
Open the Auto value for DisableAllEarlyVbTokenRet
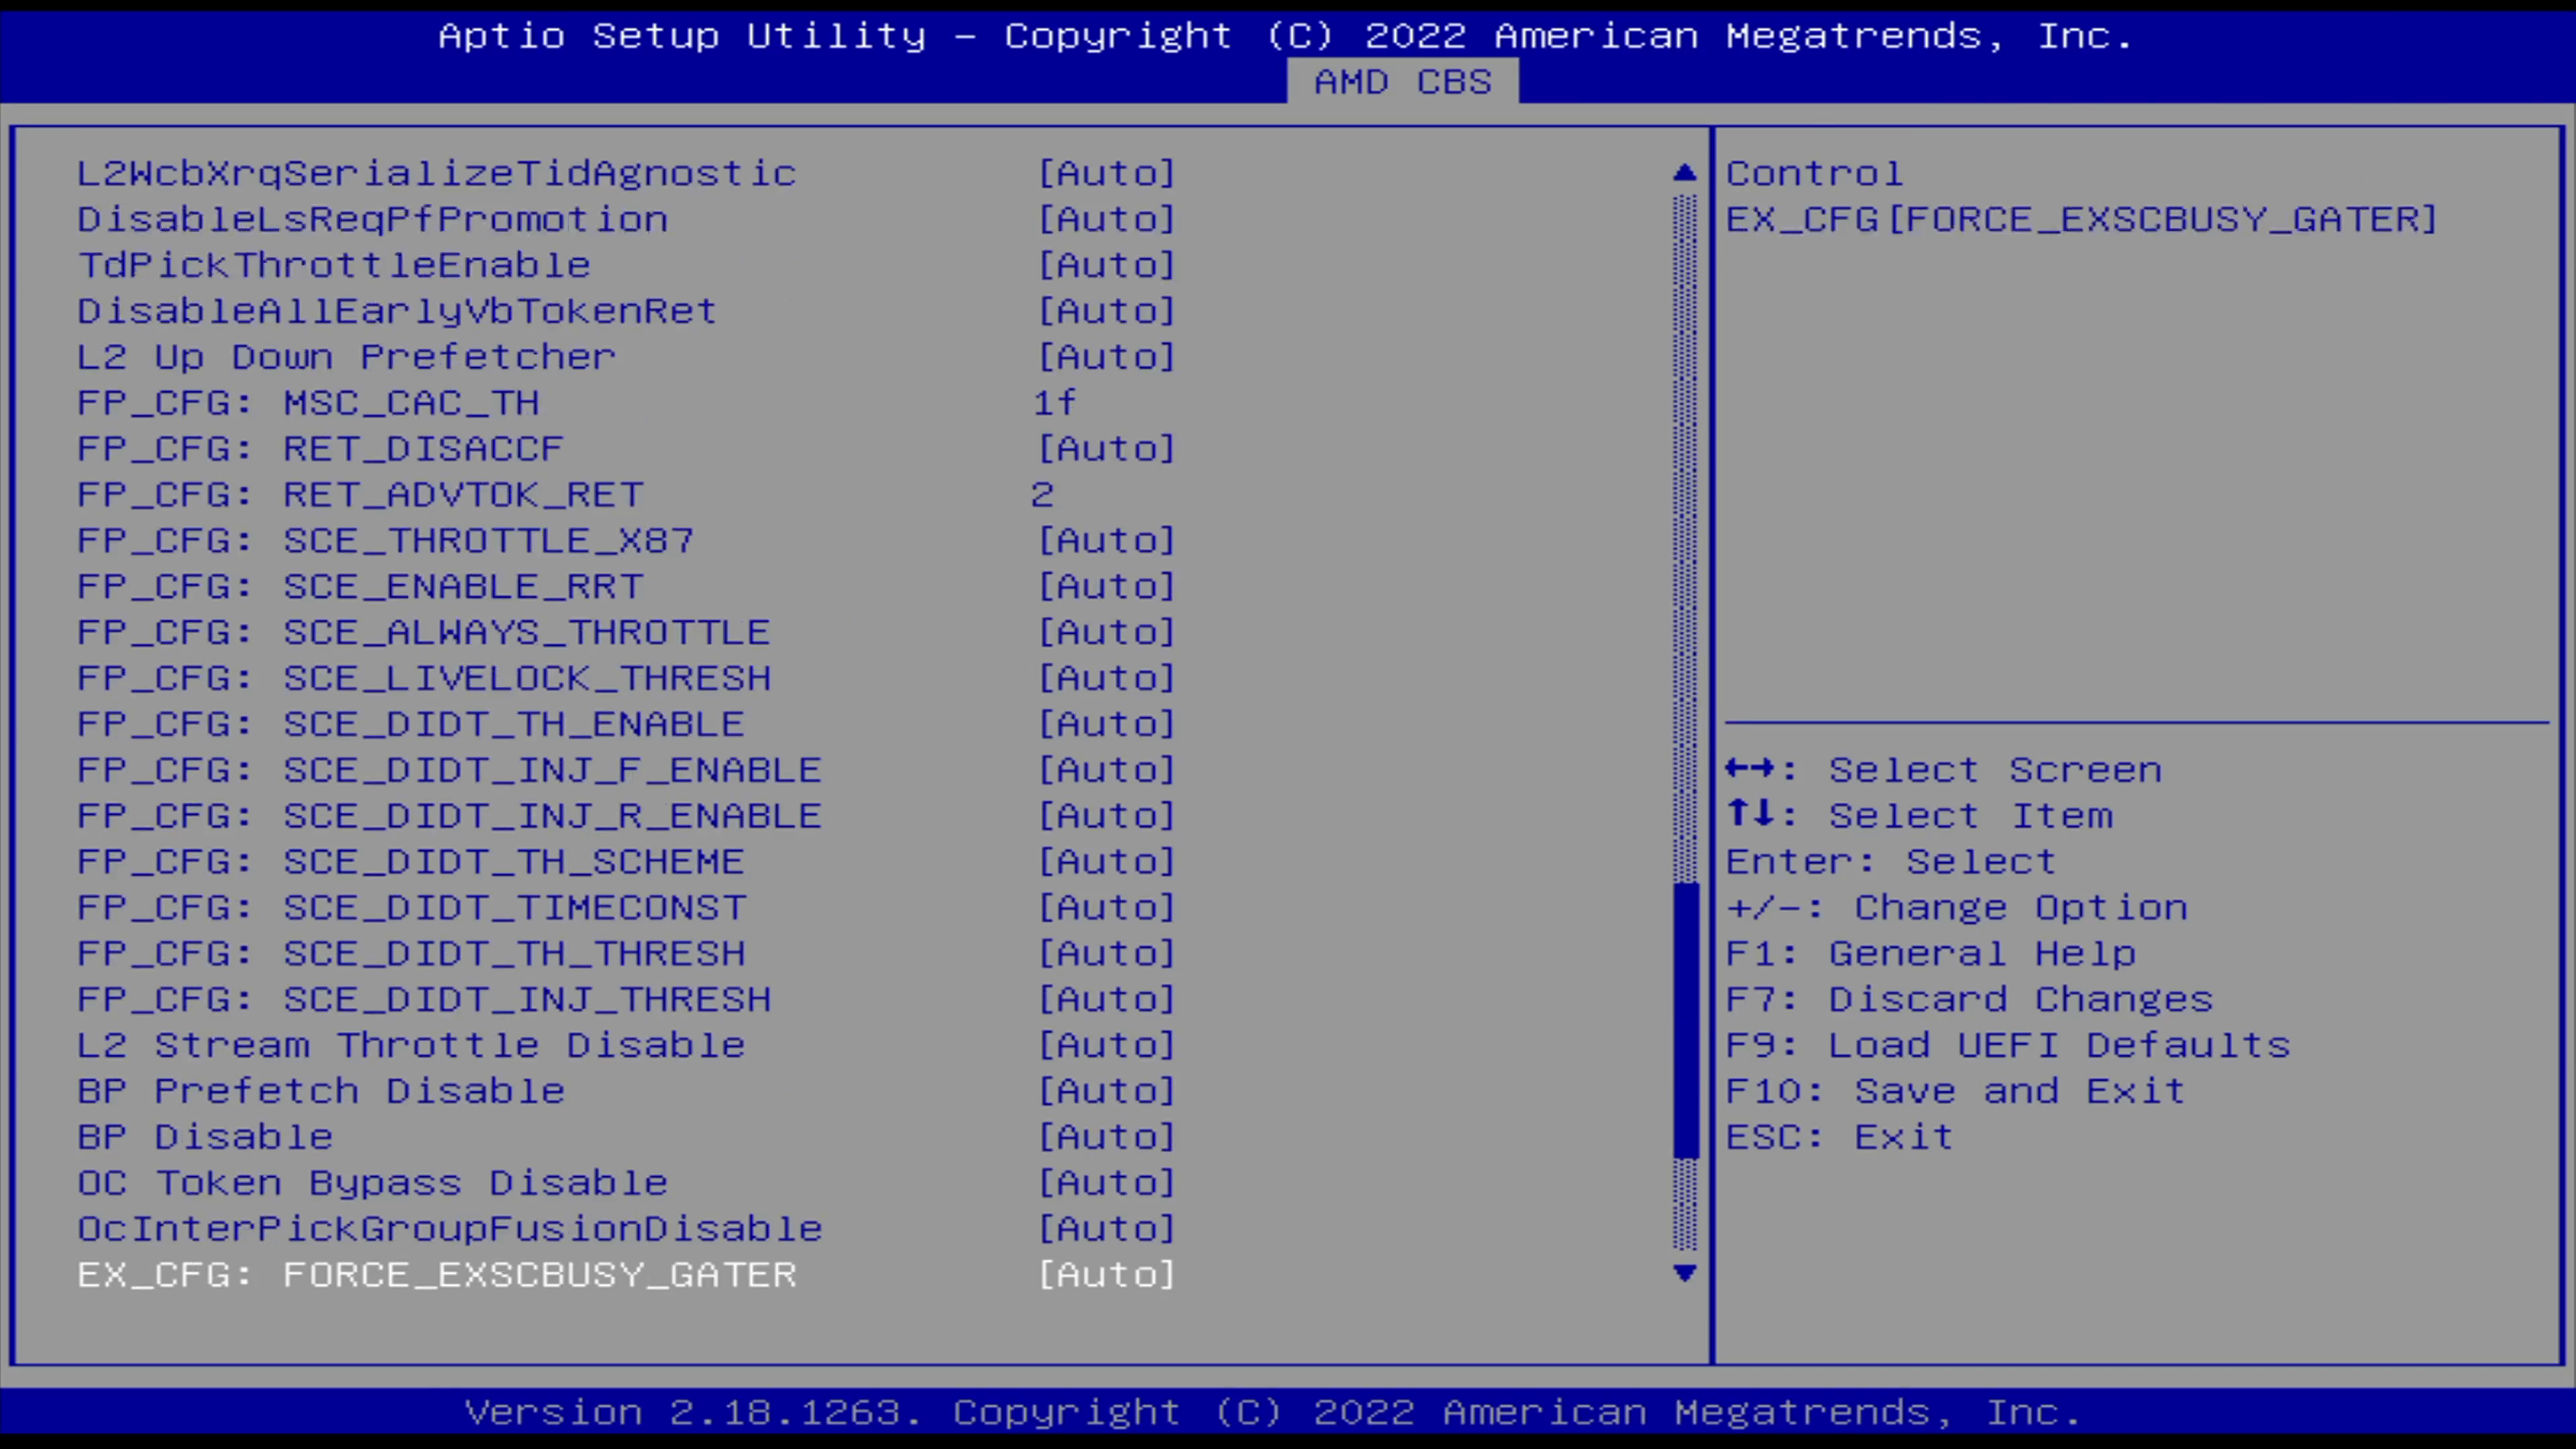click(1107, 311)
